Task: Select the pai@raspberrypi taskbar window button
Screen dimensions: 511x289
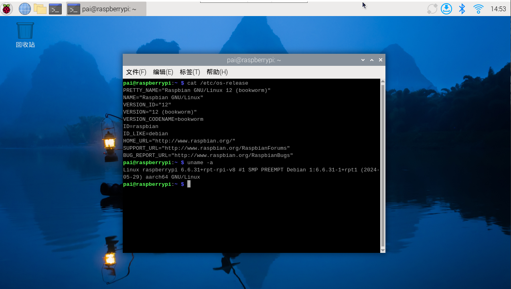Action: click(x=106, y=9)
